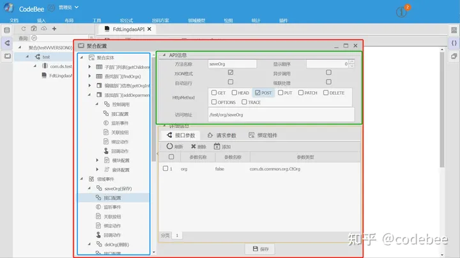Screen dimensions: 460x258
Task: Select the delOrg(删除) domain event node
Action: coord(116,245)
